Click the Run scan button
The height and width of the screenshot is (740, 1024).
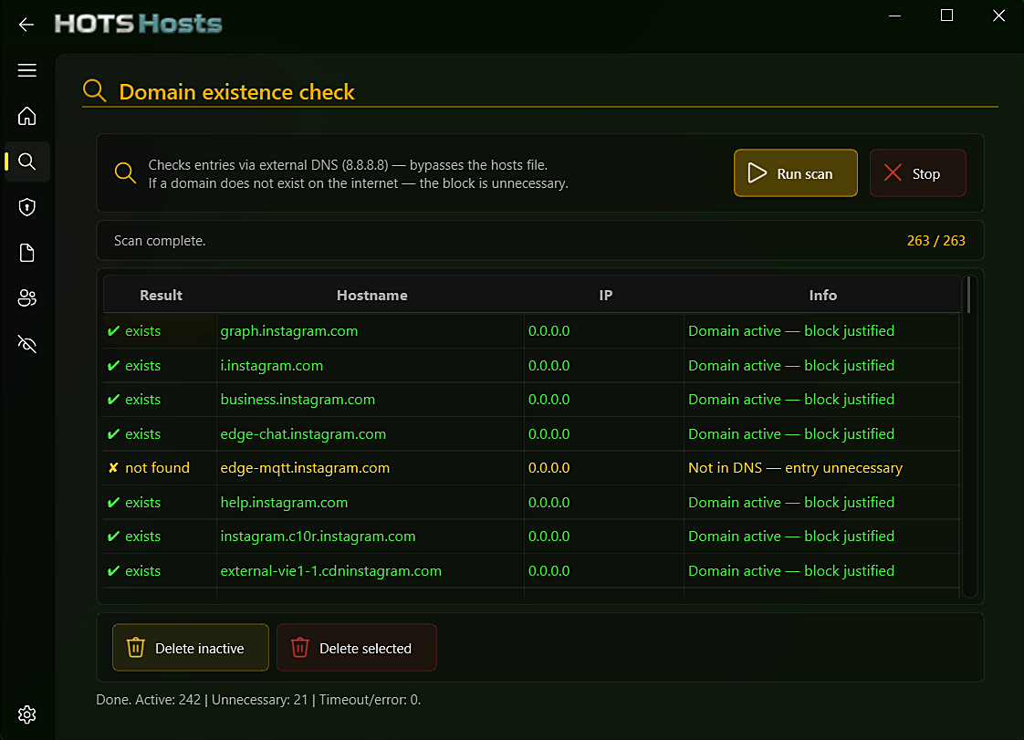pos(796,173)
